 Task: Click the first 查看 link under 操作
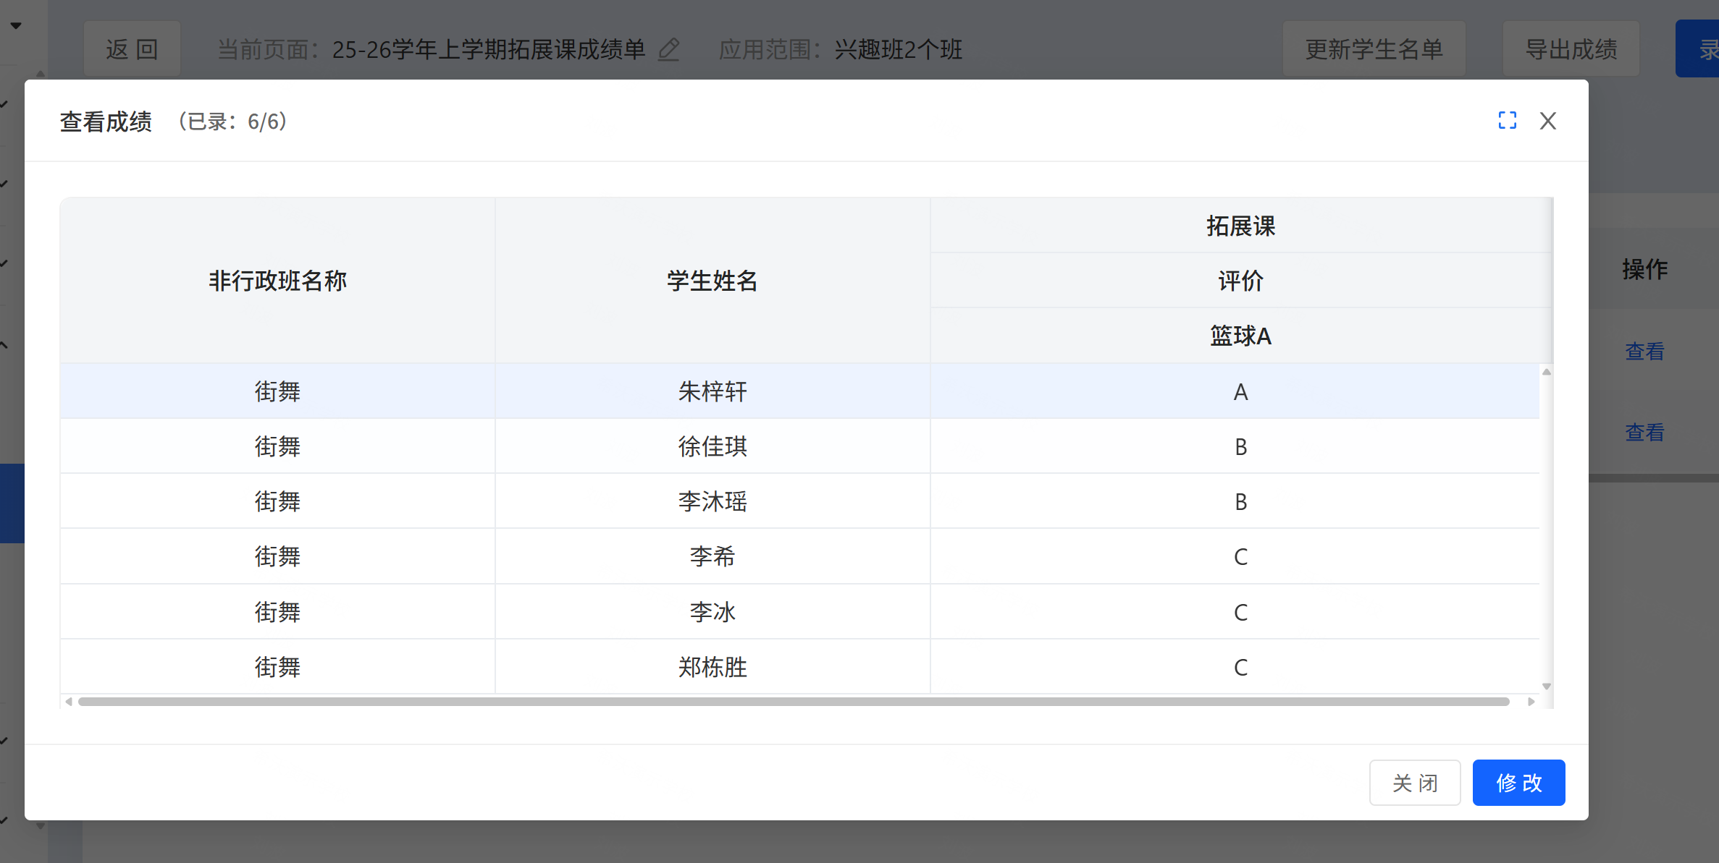coord(1644,352)
